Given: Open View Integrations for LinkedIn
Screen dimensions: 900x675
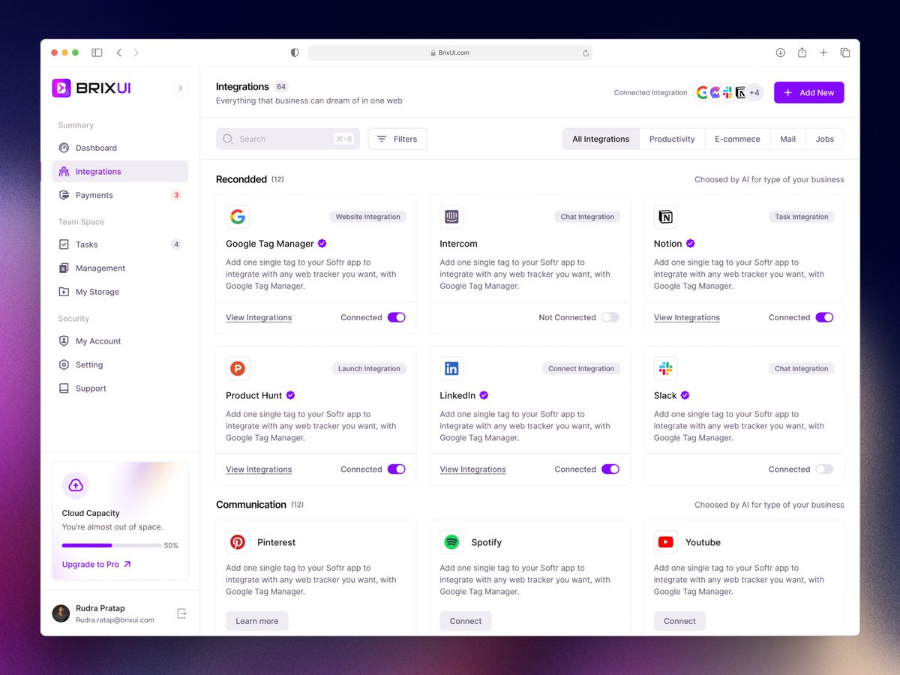Looking at the screenshot, I should click(472, 469).
